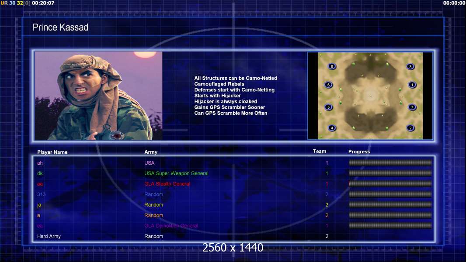Click the 00:00:00 timer at top right
466x262 pixels.
point(454,3)
